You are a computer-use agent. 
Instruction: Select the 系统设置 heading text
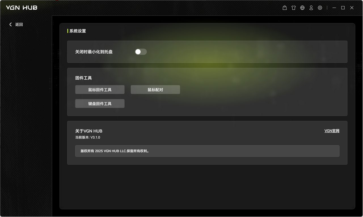pyautogui.click(x=78, y=31)
